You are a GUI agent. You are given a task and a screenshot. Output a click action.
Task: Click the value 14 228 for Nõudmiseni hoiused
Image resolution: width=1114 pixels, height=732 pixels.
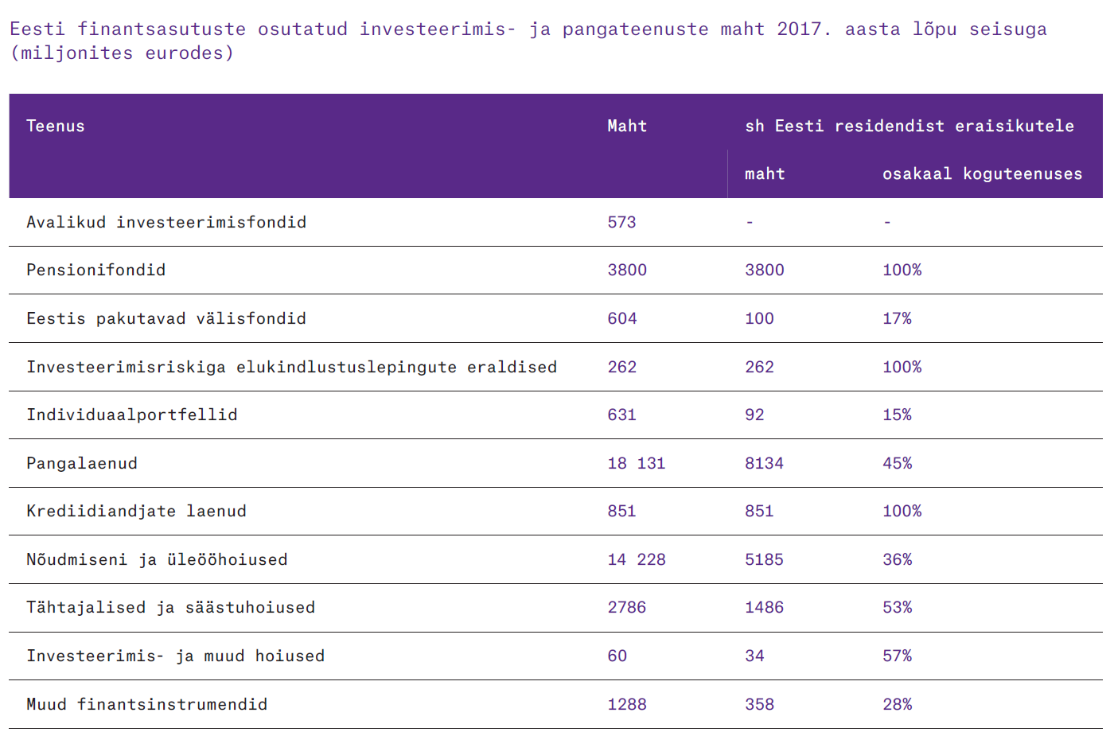tap(636, 559)
